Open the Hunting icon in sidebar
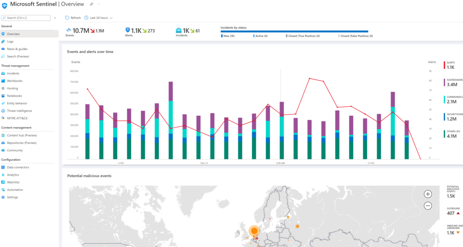463x247 pixels. [x=3, y=88]
